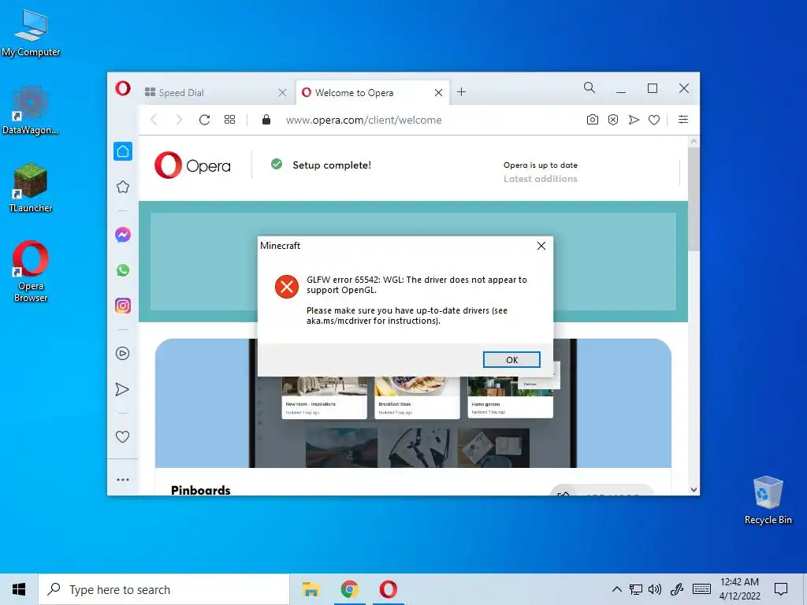The width and height of the screenshot is (807, 605).
Task: Open Bookmarks star in sidebar
Action: click(x=122, y=187)
